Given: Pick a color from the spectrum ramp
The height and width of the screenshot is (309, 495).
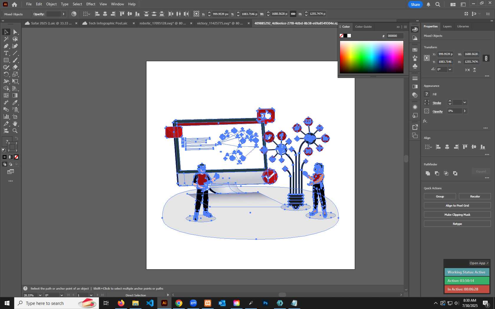Looking at the screenshot, I should pos(372,57).
